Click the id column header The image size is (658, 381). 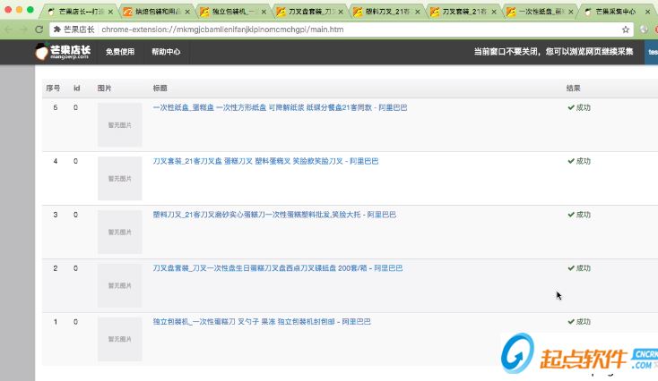pos(77,89)
